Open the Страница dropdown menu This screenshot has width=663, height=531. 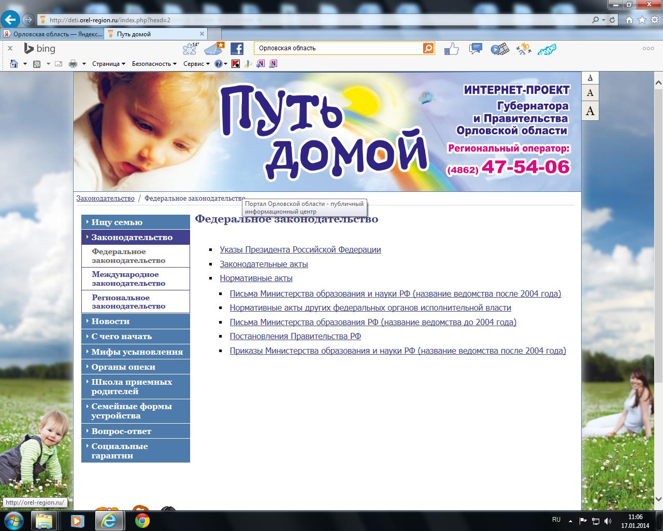pyautogui.click(x=109, y=64)
